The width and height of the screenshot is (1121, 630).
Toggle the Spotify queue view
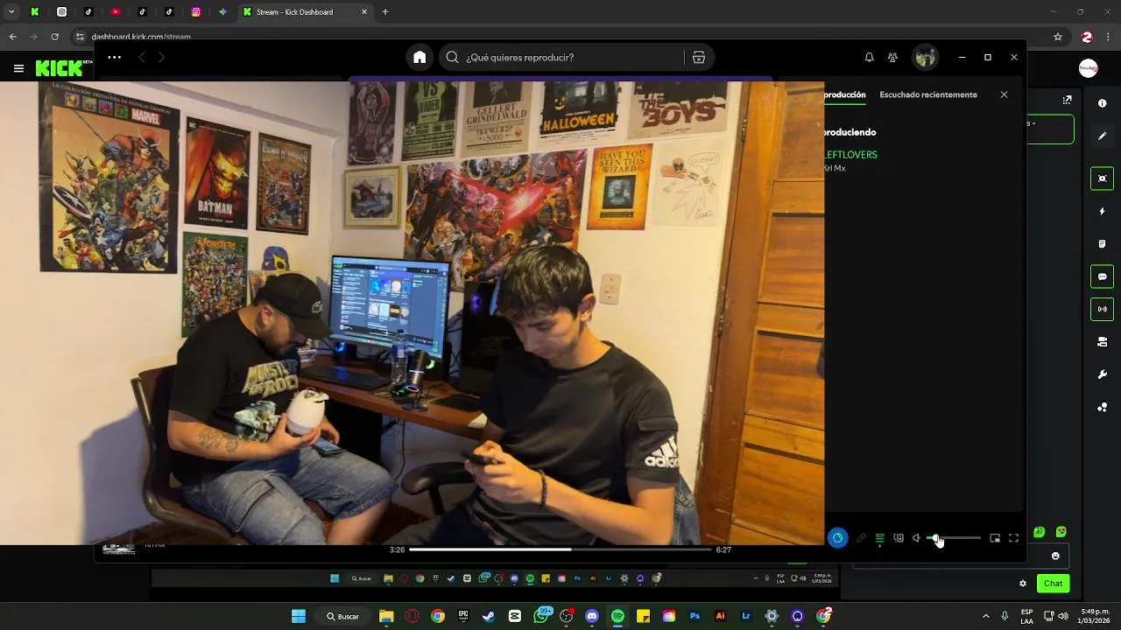point(879,538)
